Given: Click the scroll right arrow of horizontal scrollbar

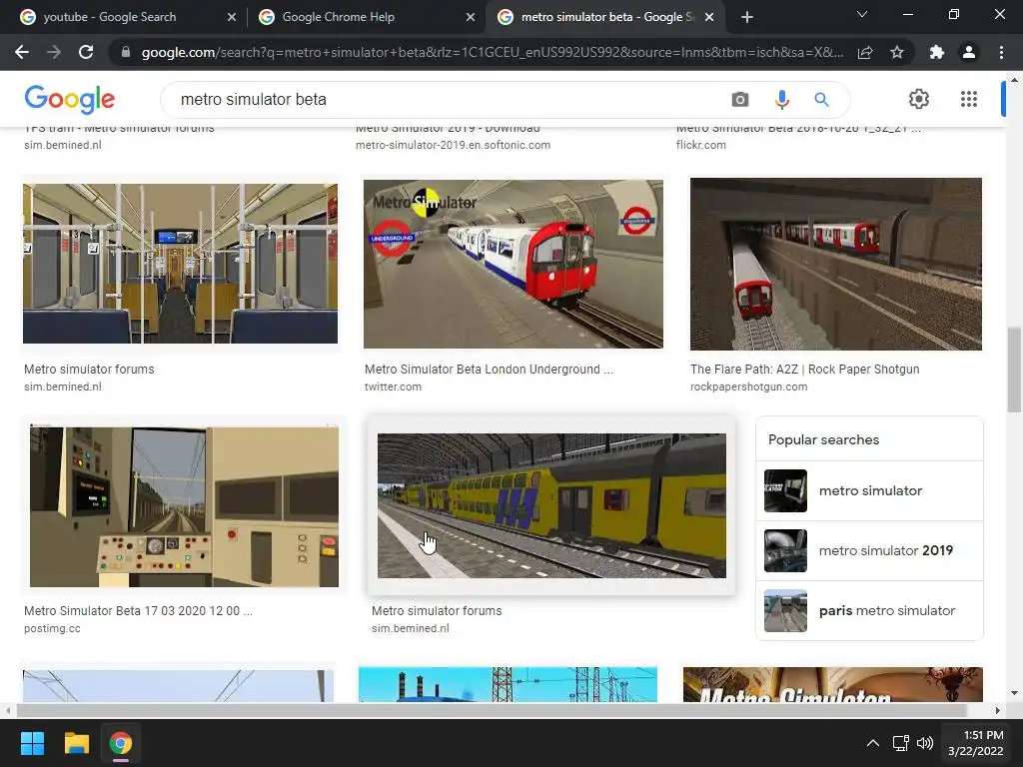Looking at the screenshot, I should [998, 710].
